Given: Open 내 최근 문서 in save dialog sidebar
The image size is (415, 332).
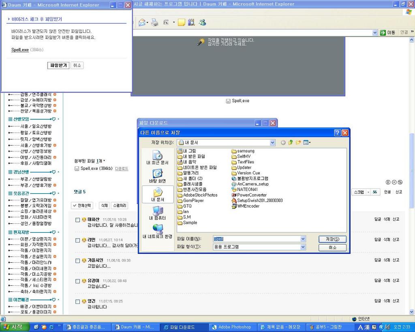Looking at the screenshot, I should (157, 157).
